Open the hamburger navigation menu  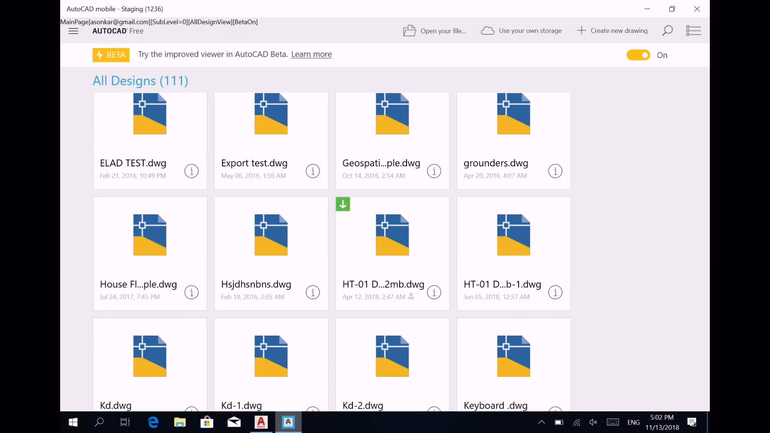click(73, 31)
